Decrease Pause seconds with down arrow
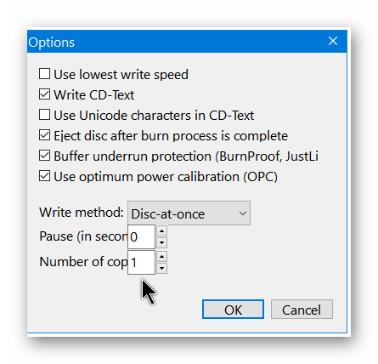This screenshot has width=378, height=364. click(x=161, y=242)
